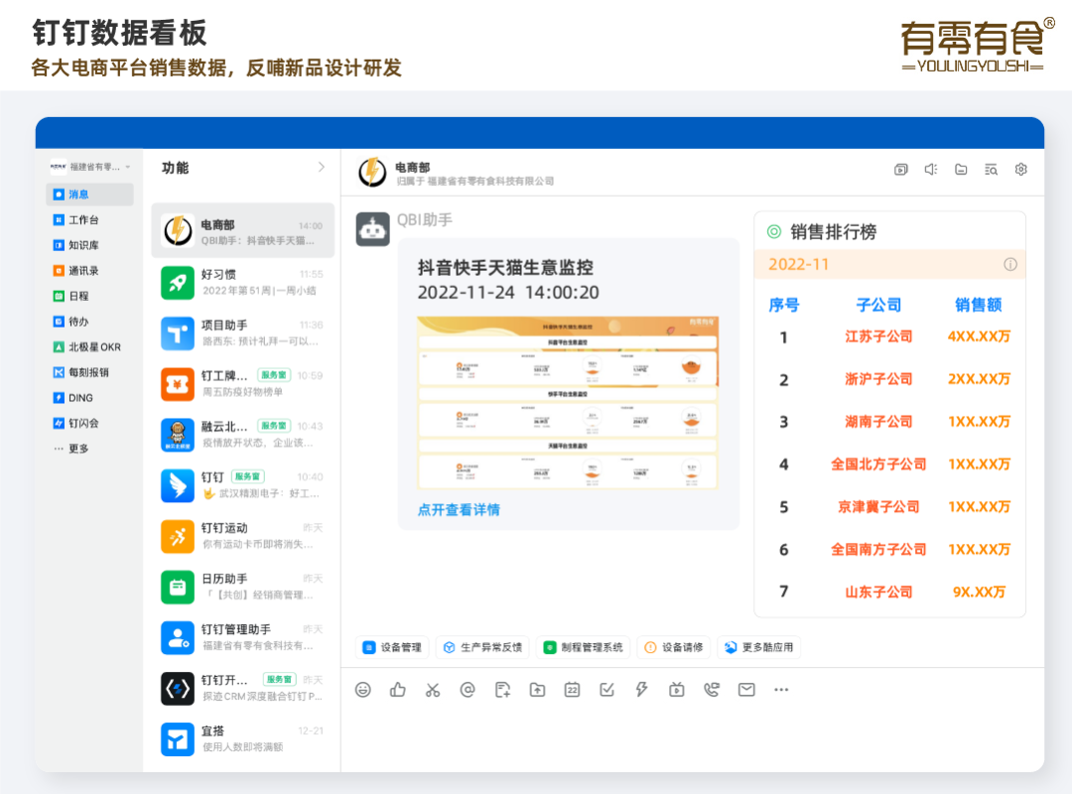This screenshot has width=1072, height=794.
Task: Click the speaker announcement icon in header
Action: click(931, 169)
